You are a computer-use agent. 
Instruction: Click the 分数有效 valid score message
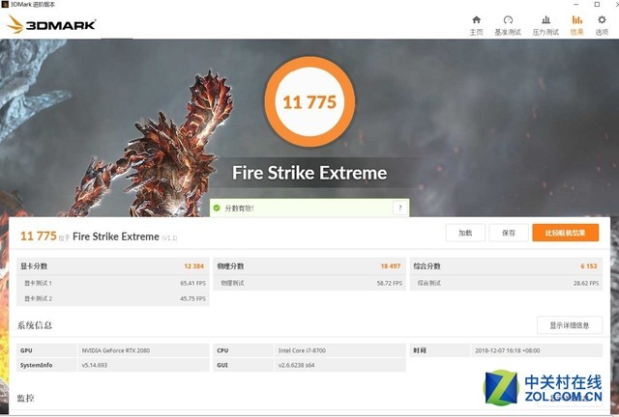(239, 208)
